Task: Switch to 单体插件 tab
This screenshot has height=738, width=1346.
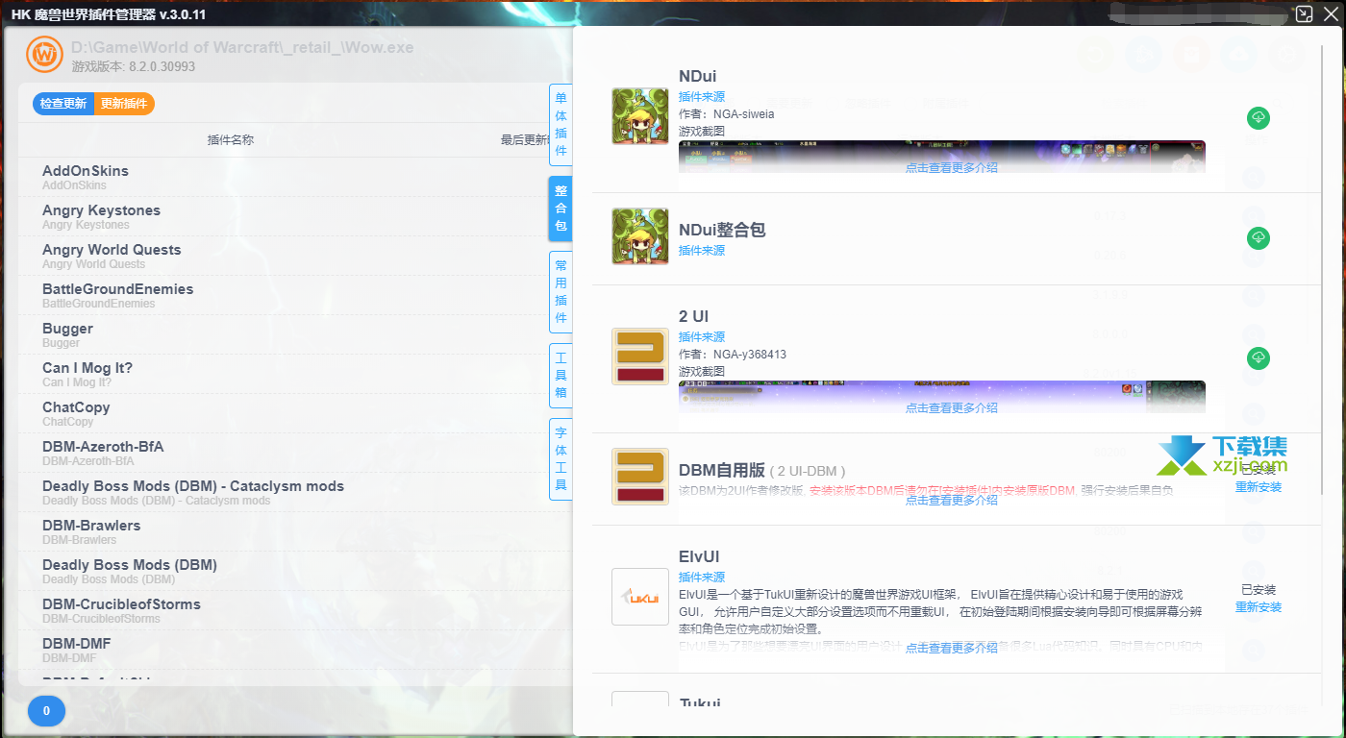Action: (x=561, y=125)
